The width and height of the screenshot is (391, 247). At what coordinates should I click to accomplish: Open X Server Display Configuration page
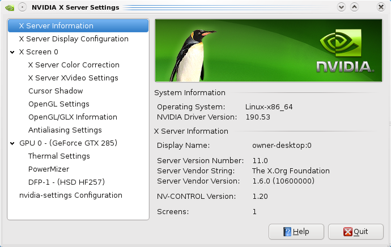74,39
